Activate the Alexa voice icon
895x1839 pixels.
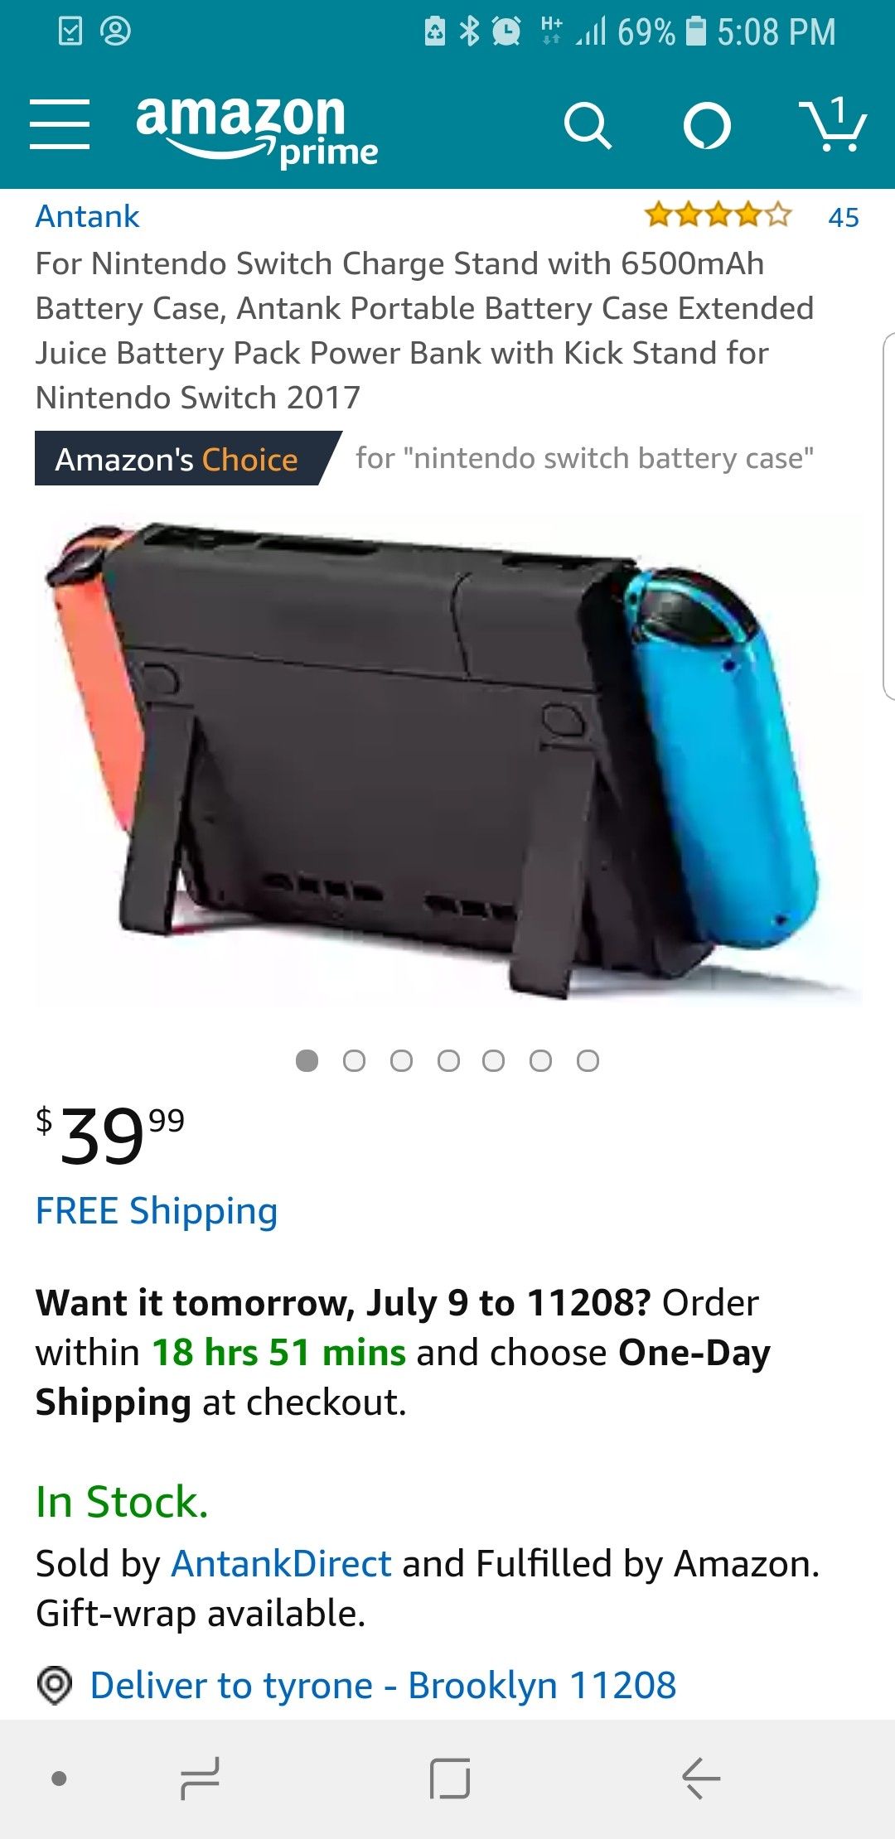tap(707, 126)
